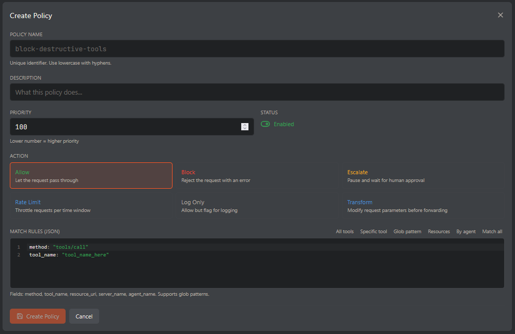Toggle the Enabled status switch
The image size is (515, 334).
(265, 124)
